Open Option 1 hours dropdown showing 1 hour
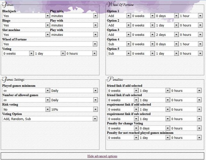206x160 pixels. tap(191, 16)
